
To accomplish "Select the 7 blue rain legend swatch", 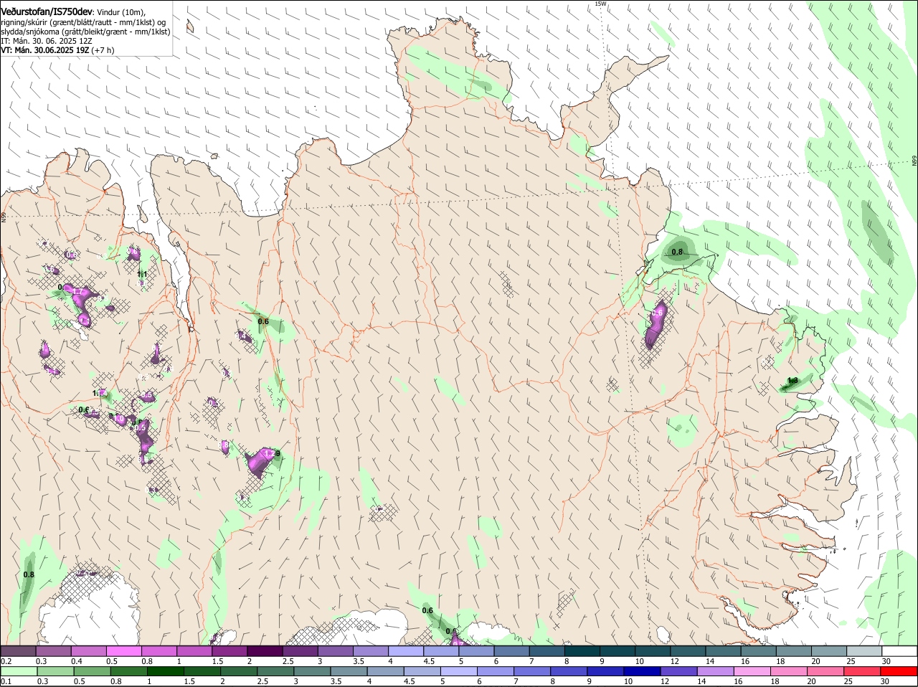I will click(532, 671).
